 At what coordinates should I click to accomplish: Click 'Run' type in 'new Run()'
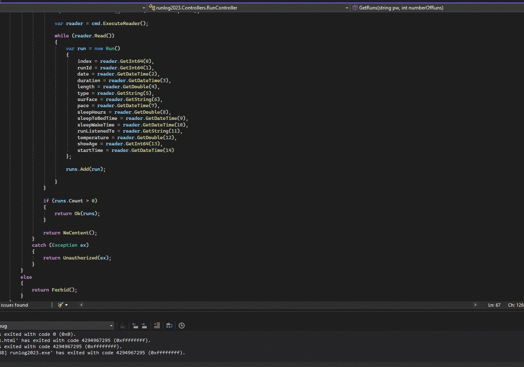coord(110,48)
